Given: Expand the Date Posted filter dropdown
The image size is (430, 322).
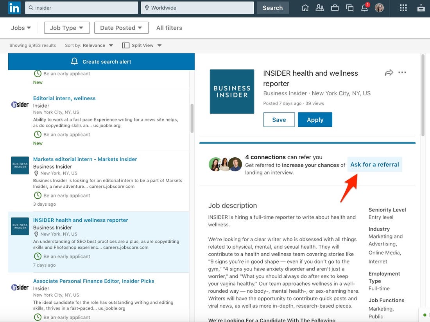Looking at the screenshot, I should (x=121, y=27).
